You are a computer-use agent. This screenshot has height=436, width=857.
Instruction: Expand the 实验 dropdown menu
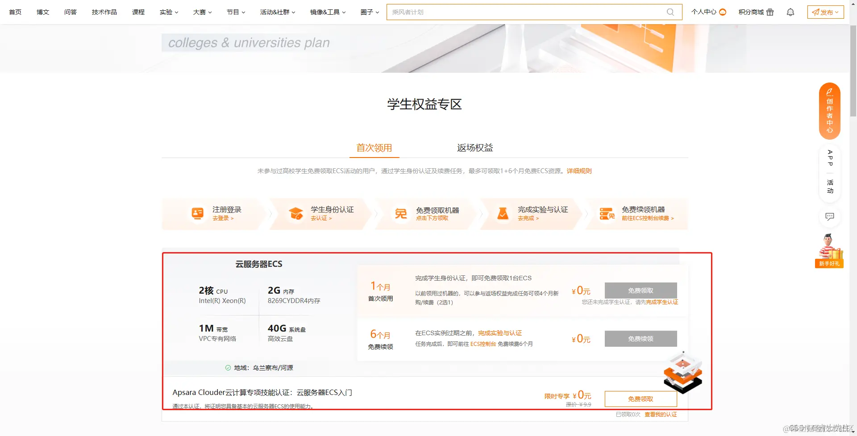[169, 12]
